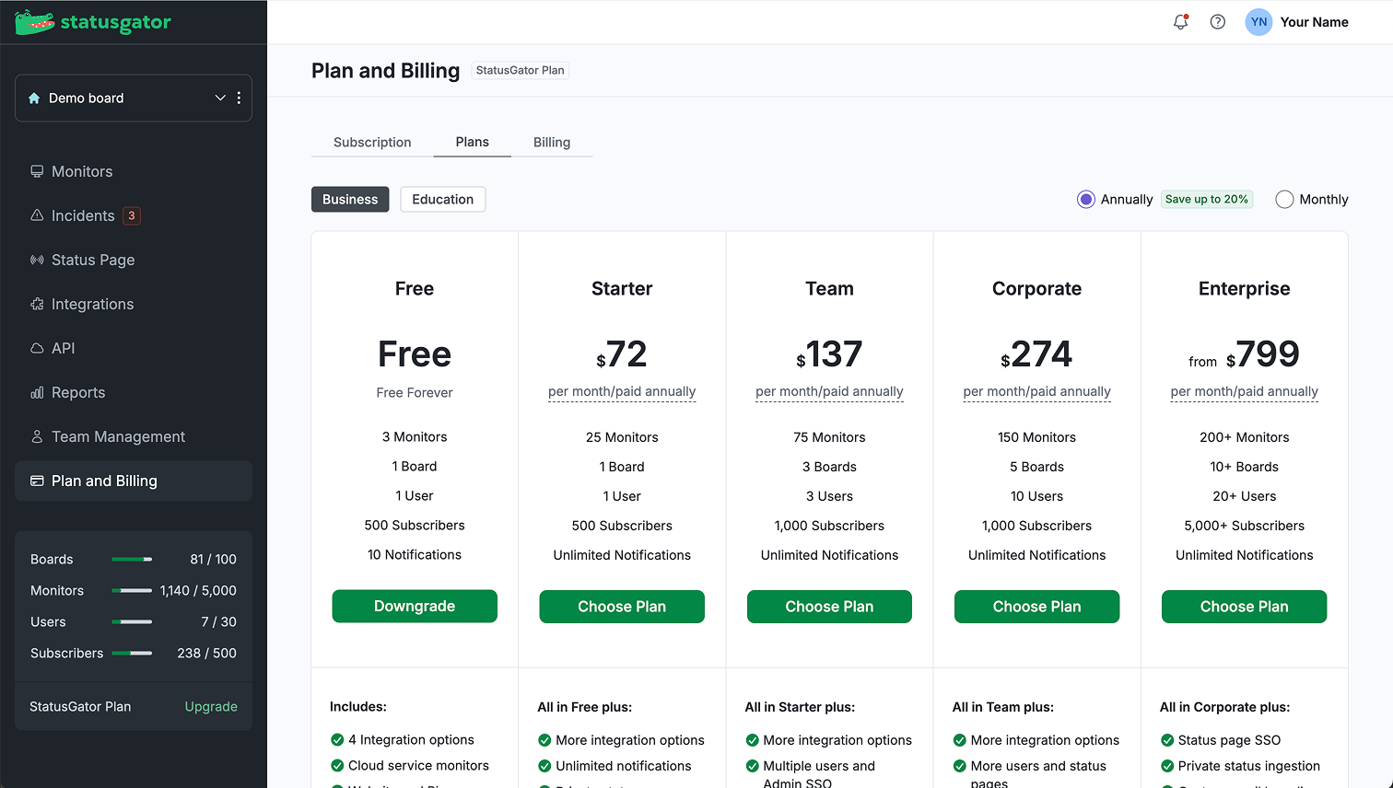1393x788 pixels.
Task: Click the Plan and Billing card icon
Action: pyautogui.click(x=37, y=481)
